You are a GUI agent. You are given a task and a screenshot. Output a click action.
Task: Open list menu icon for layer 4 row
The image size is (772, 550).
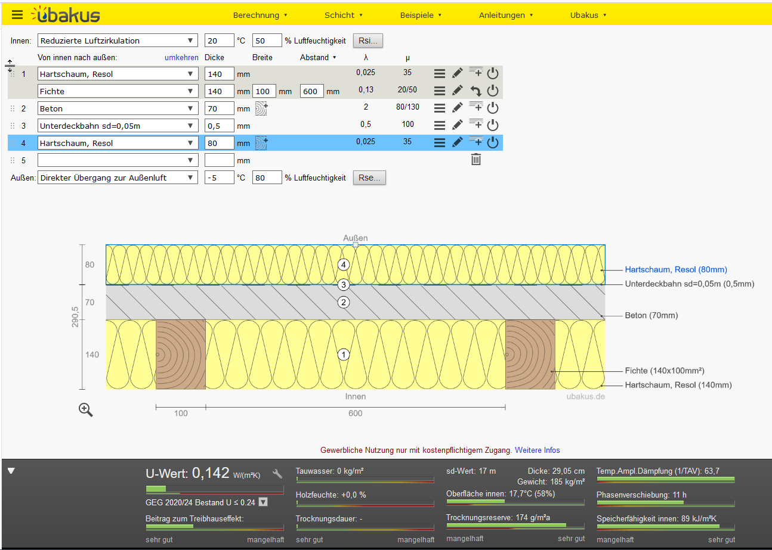[439, 143]
